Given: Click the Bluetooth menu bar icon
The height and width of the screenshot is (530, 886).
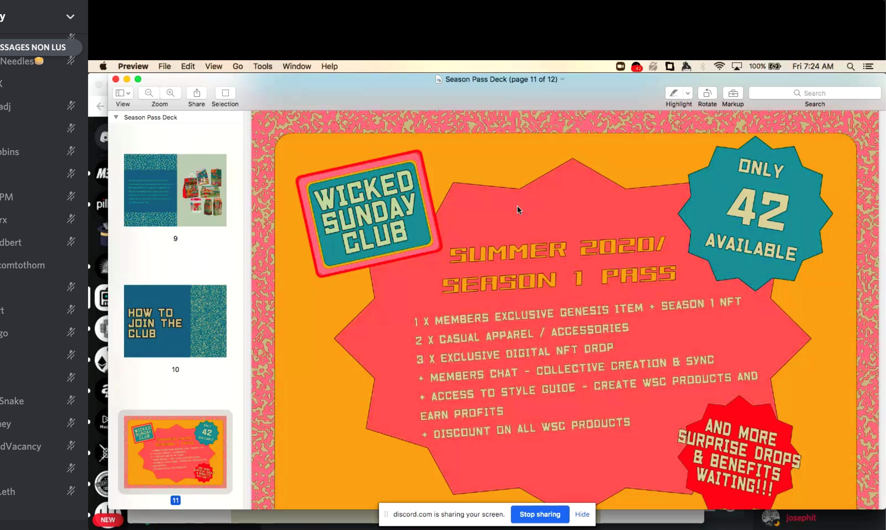Looking at the screenshot, I should 703,66.
